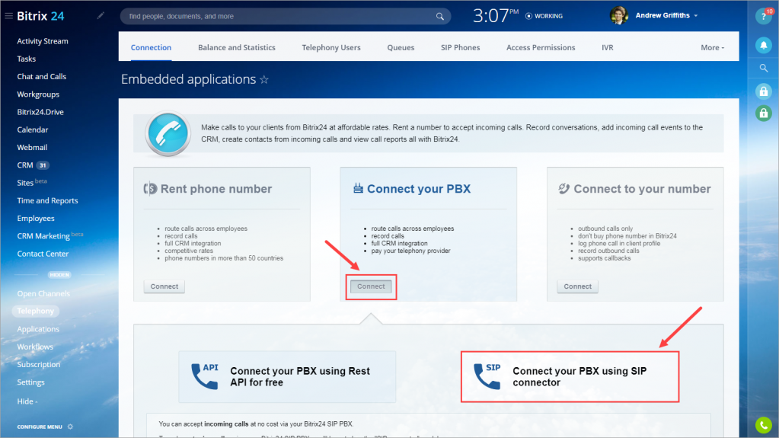Click the Bitrix 24 logo

[x=40, y=16]
